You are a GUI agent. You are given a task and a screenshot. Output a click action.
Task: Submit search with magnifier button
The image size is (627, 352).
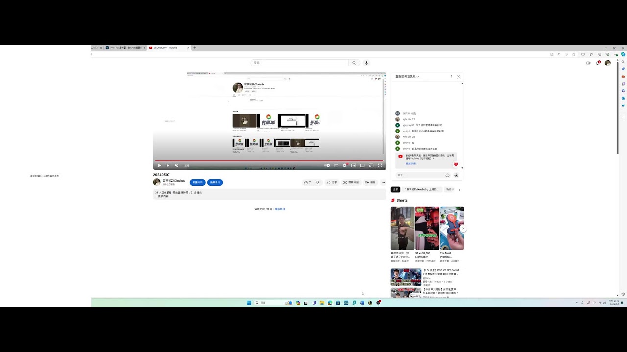354,63
